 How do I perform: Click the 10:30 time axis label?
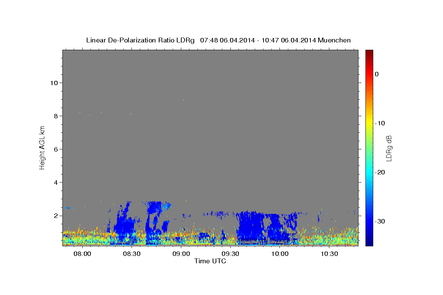pyautogui.click(x=329, y=254)
